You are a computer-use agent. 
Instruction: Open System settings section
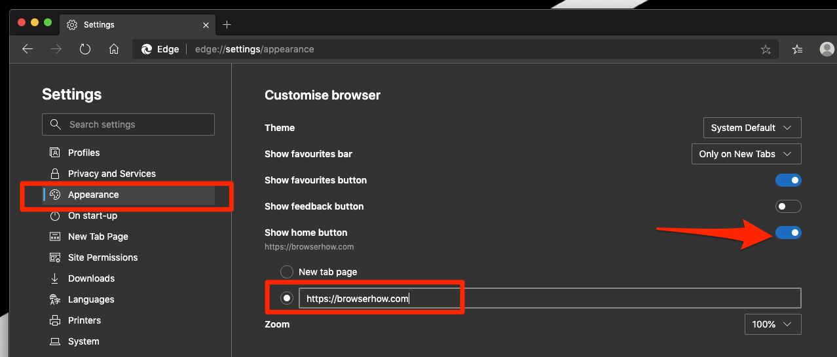(x=128, y=341)
